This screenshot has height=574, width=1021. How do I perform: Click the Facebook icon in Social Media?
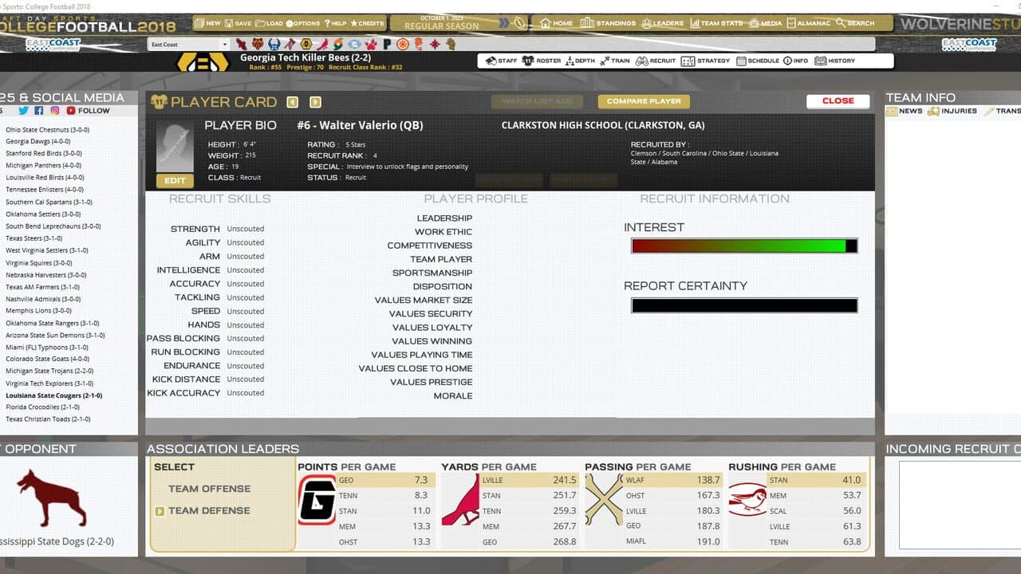click(x=38, y=111)
